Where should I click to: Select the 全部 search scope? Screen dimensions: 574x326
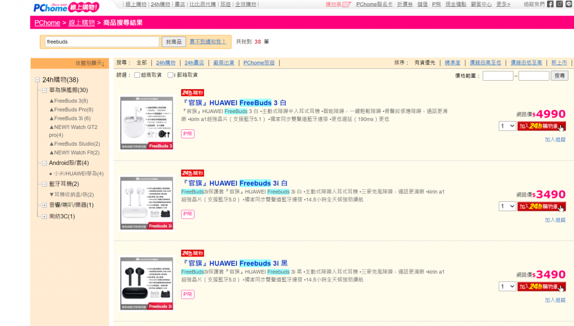tap(142, 63)
